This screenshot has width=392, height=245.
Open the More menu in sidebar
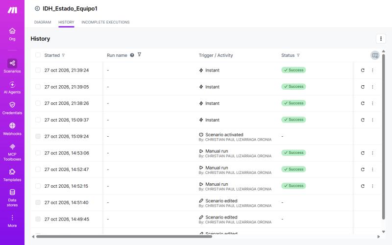[12, 221]
